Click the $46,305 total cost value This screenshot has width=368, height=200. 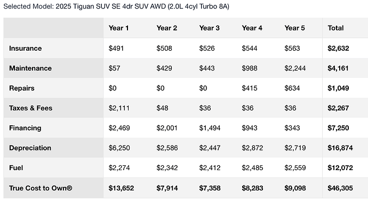tap(340, 188)
